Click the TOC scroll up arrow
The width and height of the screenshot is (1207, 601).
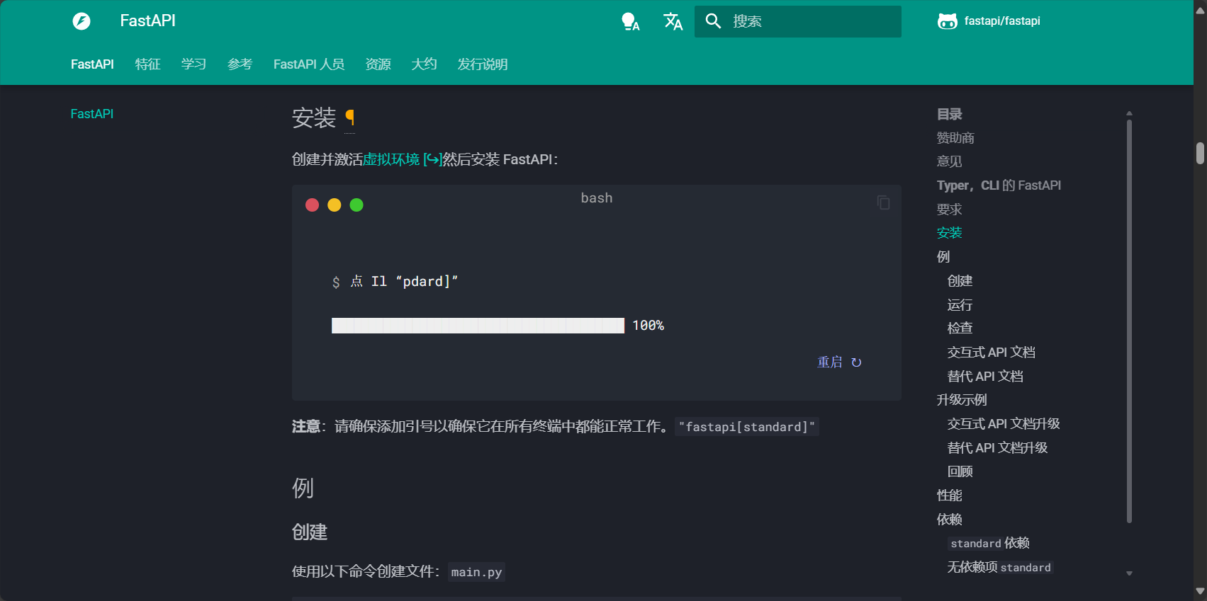1129,113
